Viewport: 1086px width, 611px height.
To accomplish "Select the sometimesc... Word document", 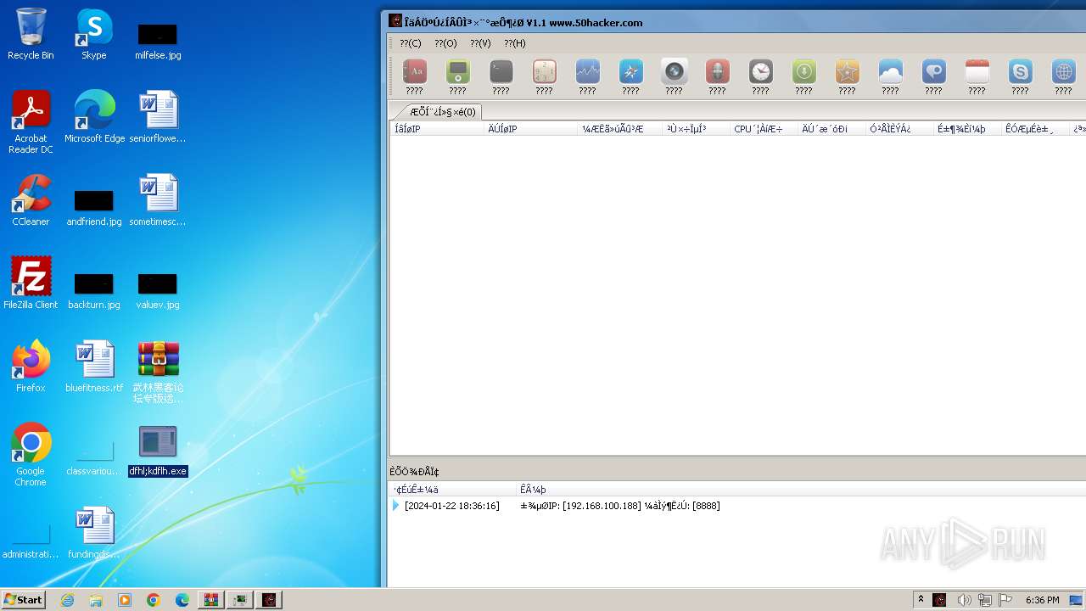I will point(158,200).
